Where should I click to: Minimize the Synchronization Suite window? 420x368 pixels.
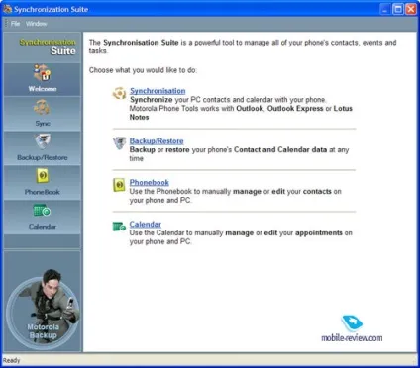(x=385, y=9)
